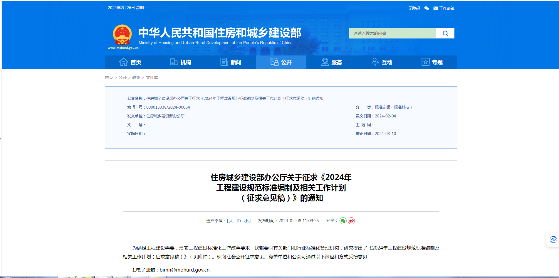Open the floating assistant icon at right edge
The height and width of the screenshot is (278, 559).
coord(553,240)
